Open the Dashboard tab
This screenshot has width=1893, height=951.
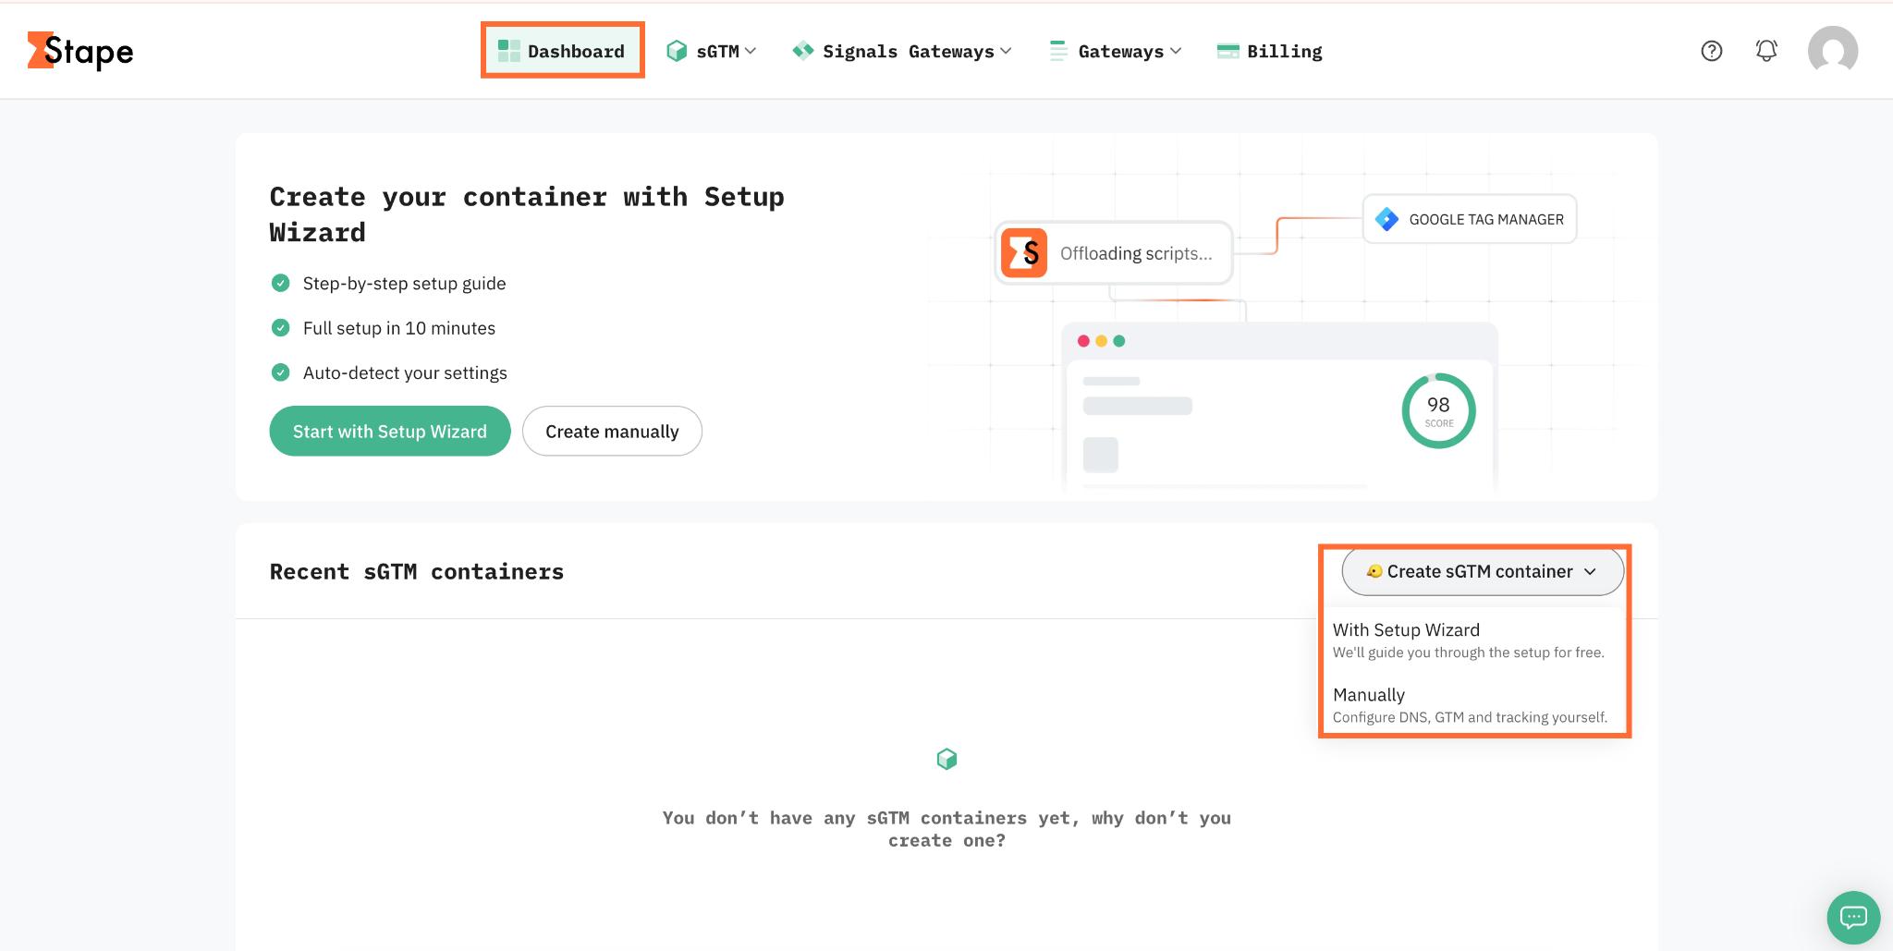click(562, 51)
